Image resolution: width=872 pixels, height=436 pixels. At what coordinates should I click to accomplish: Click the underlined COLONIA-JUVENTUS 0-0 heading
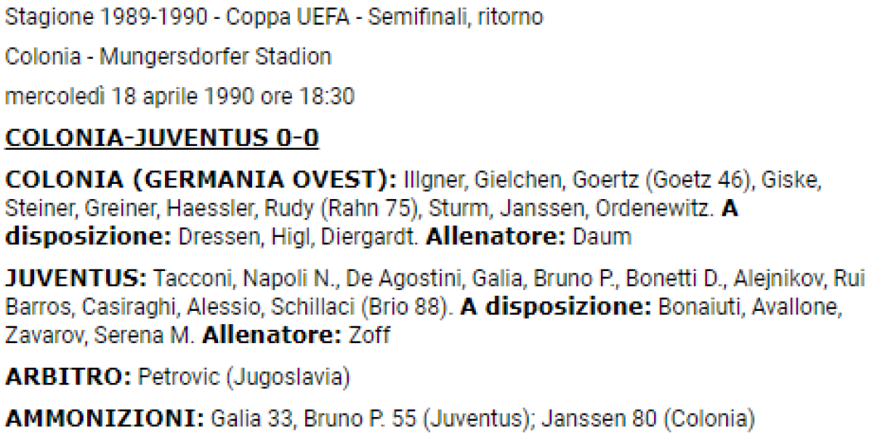click(x=161, y=138)
